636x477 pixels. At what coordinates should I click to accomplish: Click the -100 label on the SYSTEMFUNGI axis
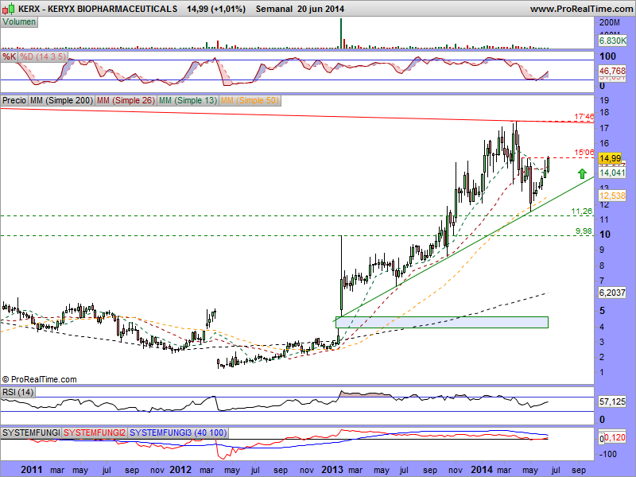click(608, 454)
